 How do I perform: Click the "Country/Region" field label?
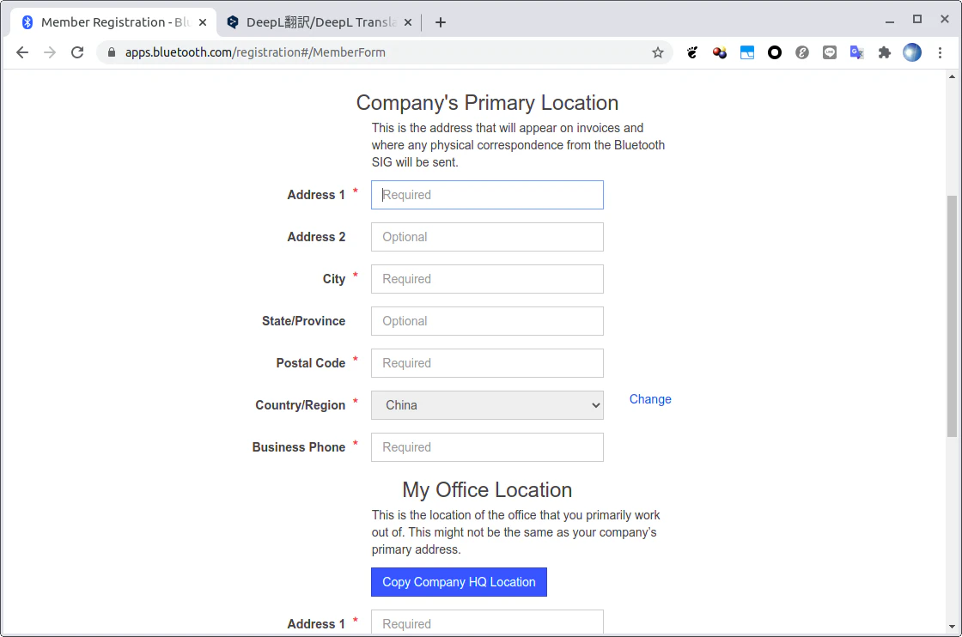click(301, 405)
